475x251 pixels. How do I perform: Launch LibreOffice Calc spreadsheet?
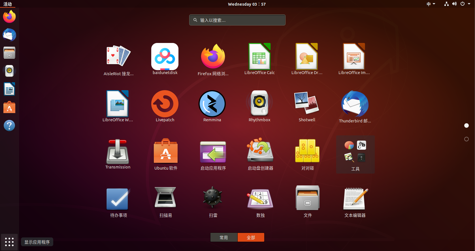point(259,59)
